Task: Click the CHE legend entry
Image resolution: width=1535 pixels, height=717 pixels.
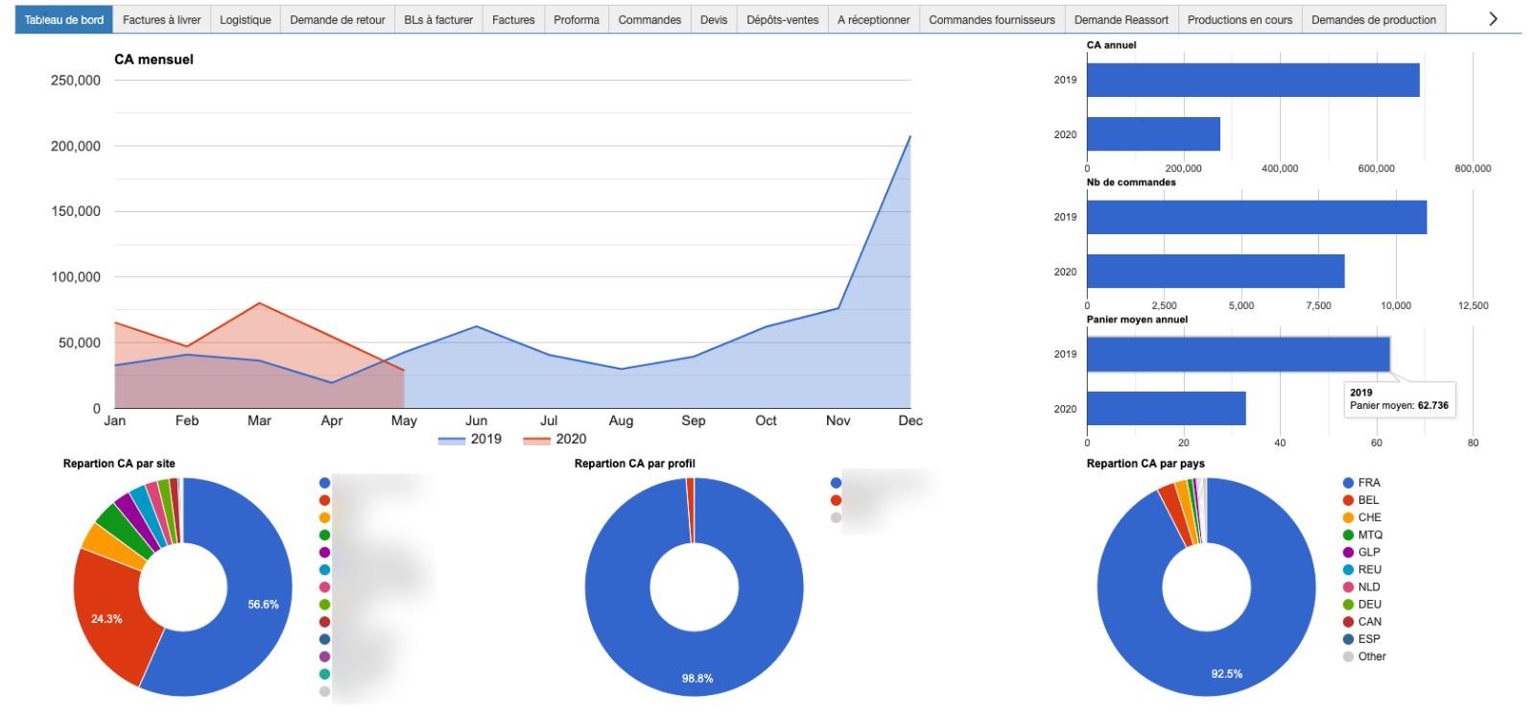Action: point(1361,517)
